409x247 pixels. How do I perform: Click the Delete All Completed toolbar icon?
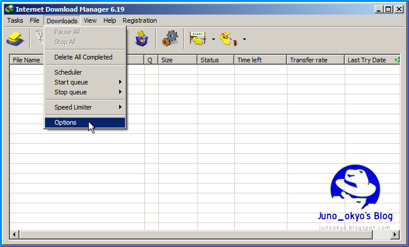(141, 38)
